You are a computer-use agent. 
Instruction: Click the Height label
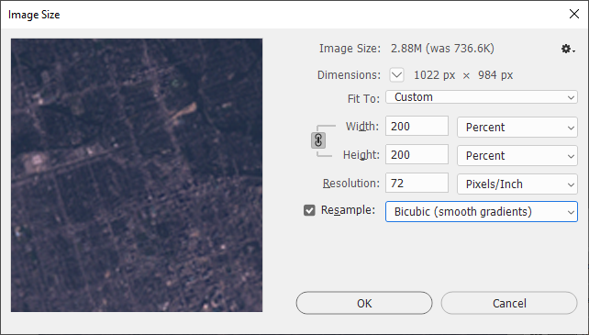point(361,155)
